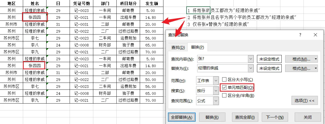This screenshot has width=325, height=124.
Task: Select the first highlighted 张四四 cell
Action: coord(35,18)
